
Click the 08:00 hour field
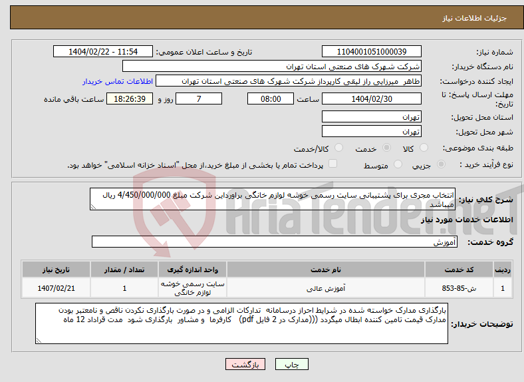271,98
